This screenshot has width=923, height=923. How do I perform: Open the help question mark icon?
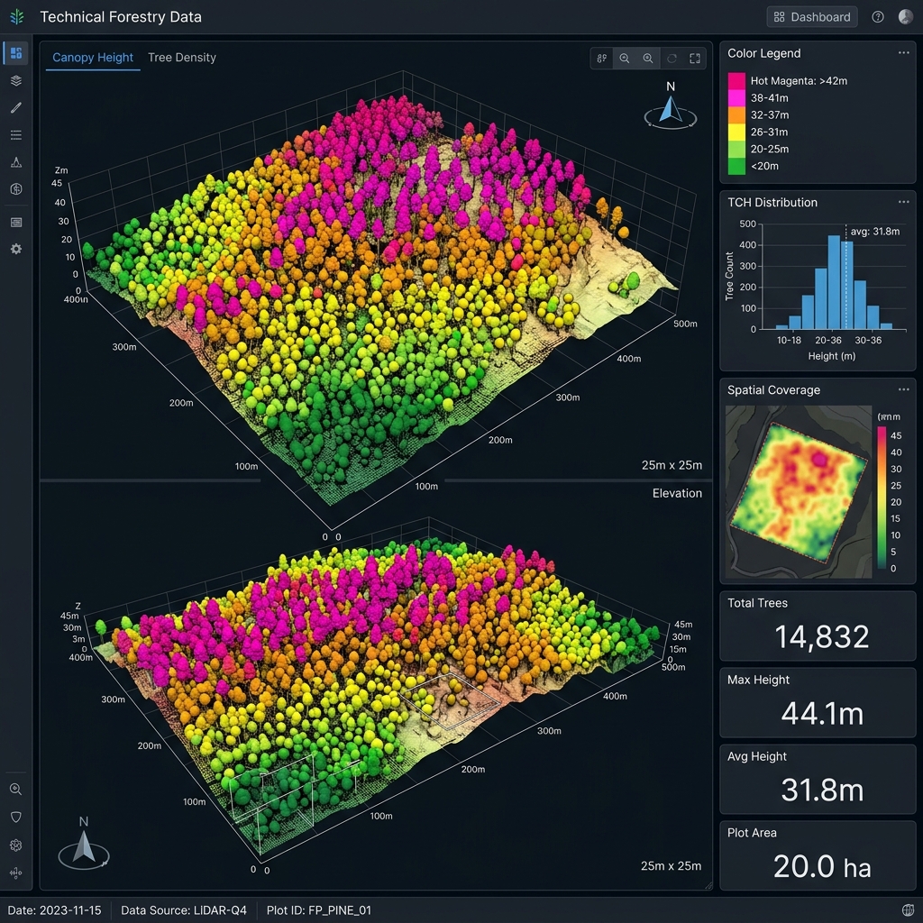[878, 17]
